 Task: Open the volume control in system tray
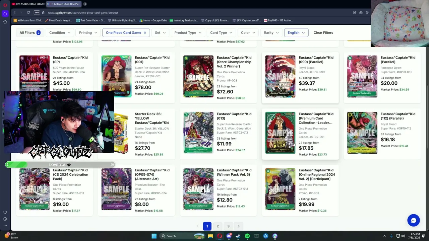403,236
